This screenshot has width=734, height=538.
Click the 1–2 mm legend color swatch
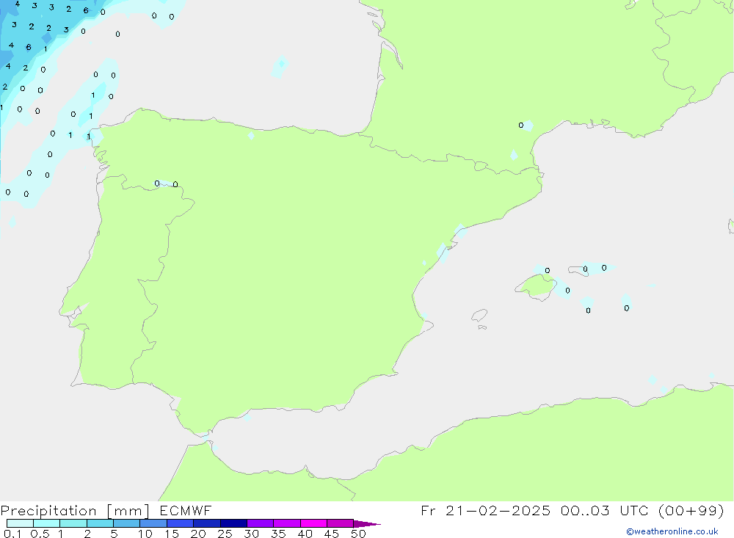point(73,523)
